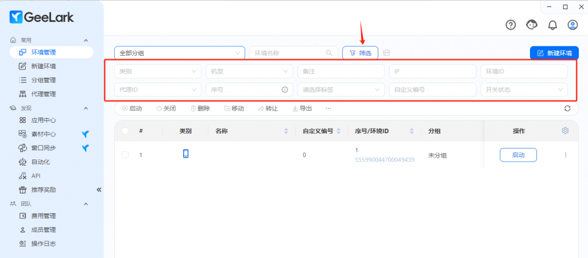Collapse sidebar with double-chevron icon

pyautogui.click(x=99, y=189)
